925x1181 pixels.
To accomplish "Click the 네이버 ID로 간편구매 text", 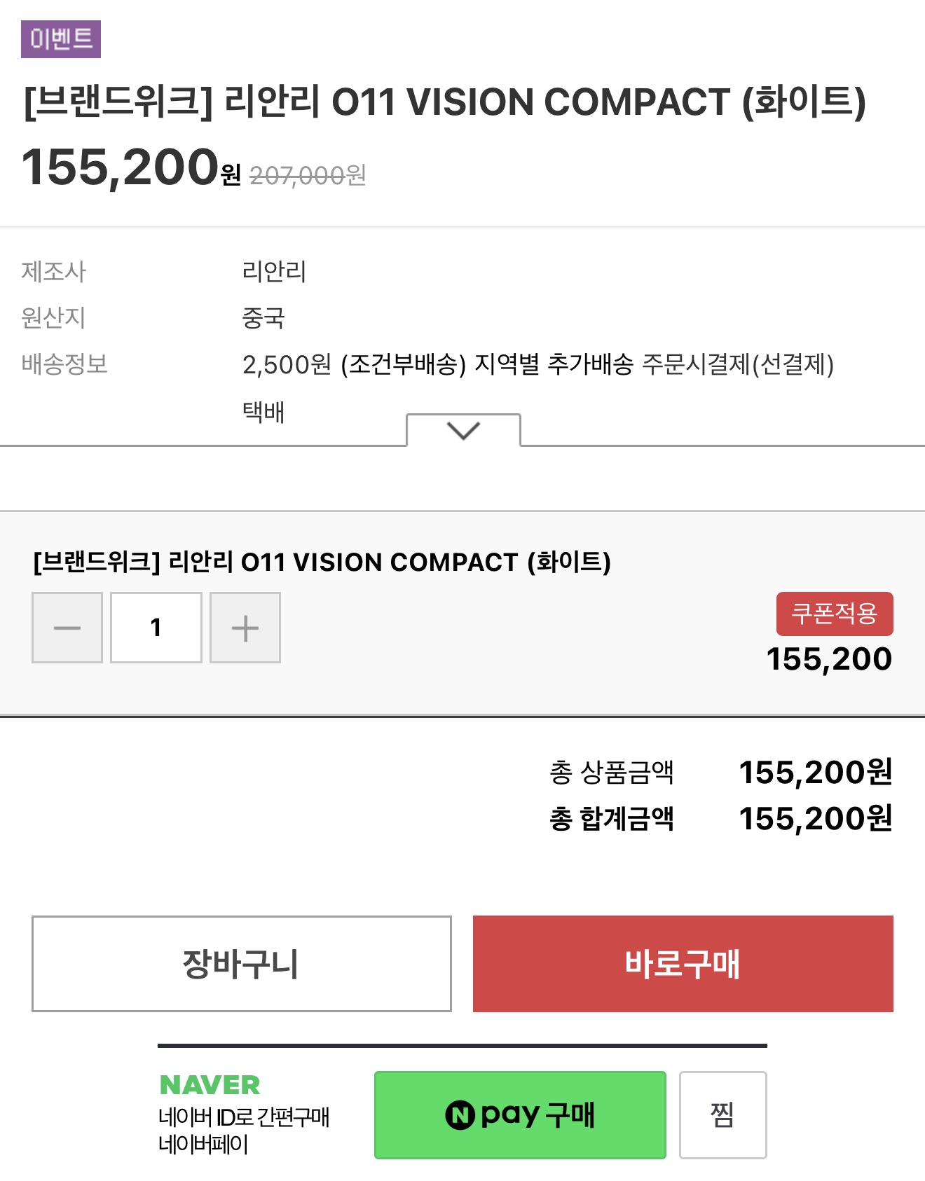I will click(x=243, y=1117).
